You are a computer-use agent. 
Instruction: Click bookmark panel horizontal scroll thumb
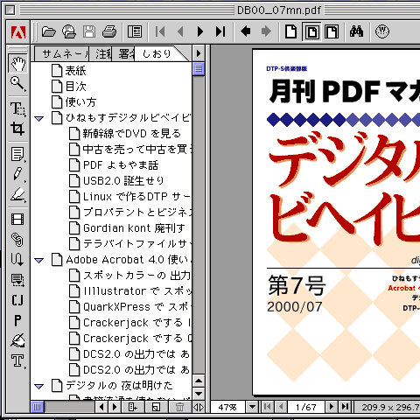click(x=38, y=407)
